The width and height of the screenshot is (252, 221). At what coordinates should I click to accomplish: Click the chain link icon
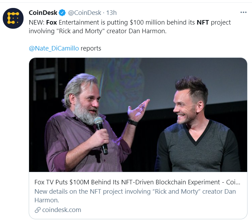pos(38,210)
